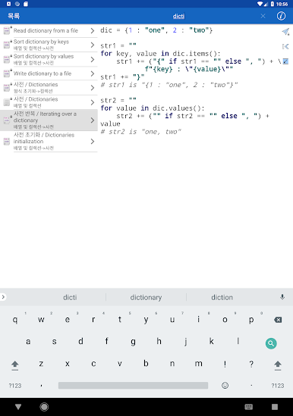The width and height of the screenshot is (293, 416).
Task: Clear the search text with X
Action: (x=263, y=16)
